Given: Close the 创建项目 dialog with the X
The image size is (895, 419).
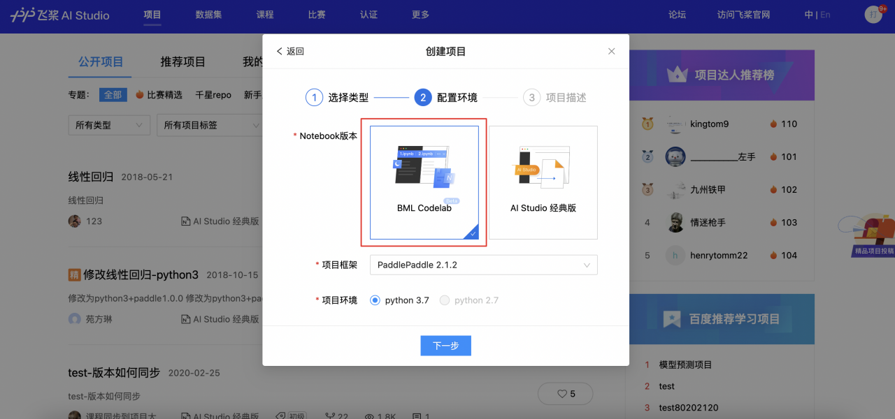Looking at the screenshot, I should (x=612, y=51).
